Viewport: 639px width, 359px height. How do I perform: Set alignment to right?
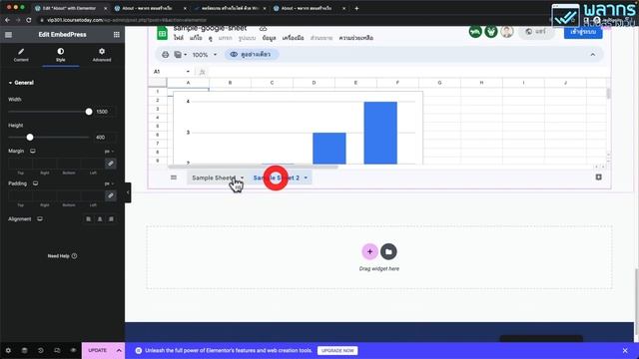[111, 219]
